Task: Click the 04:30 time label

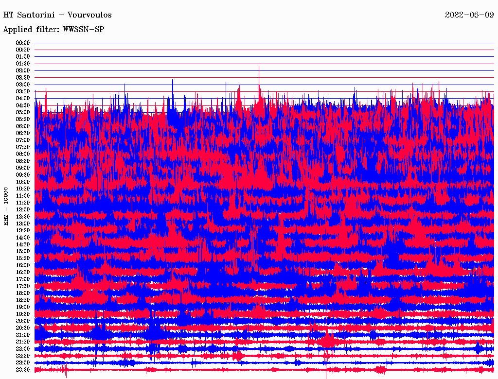Action: 23,105
